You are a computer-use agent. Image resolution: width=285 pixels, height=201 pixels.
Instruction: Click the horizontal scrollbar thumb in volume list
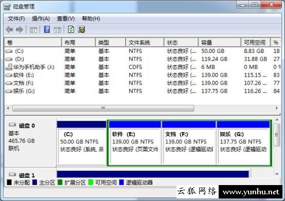(x=103, y=108)
